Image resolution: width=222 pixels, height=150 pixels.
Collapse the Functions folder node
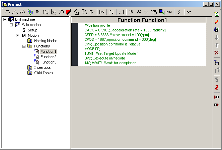click(24, 46)
